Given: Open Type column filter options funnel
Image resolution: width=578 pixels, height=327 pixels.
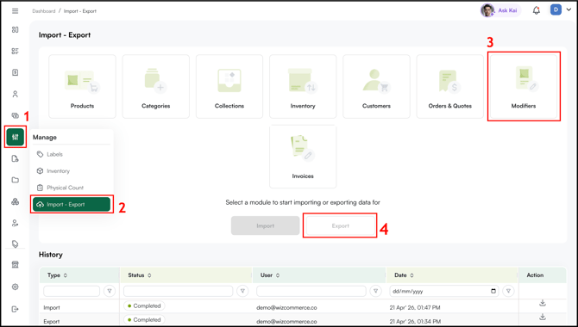Looking at the screenshot, I should (x=110, y=291).
